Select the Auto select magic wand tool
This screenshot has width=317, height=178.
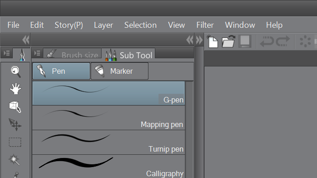pos(15,160)
